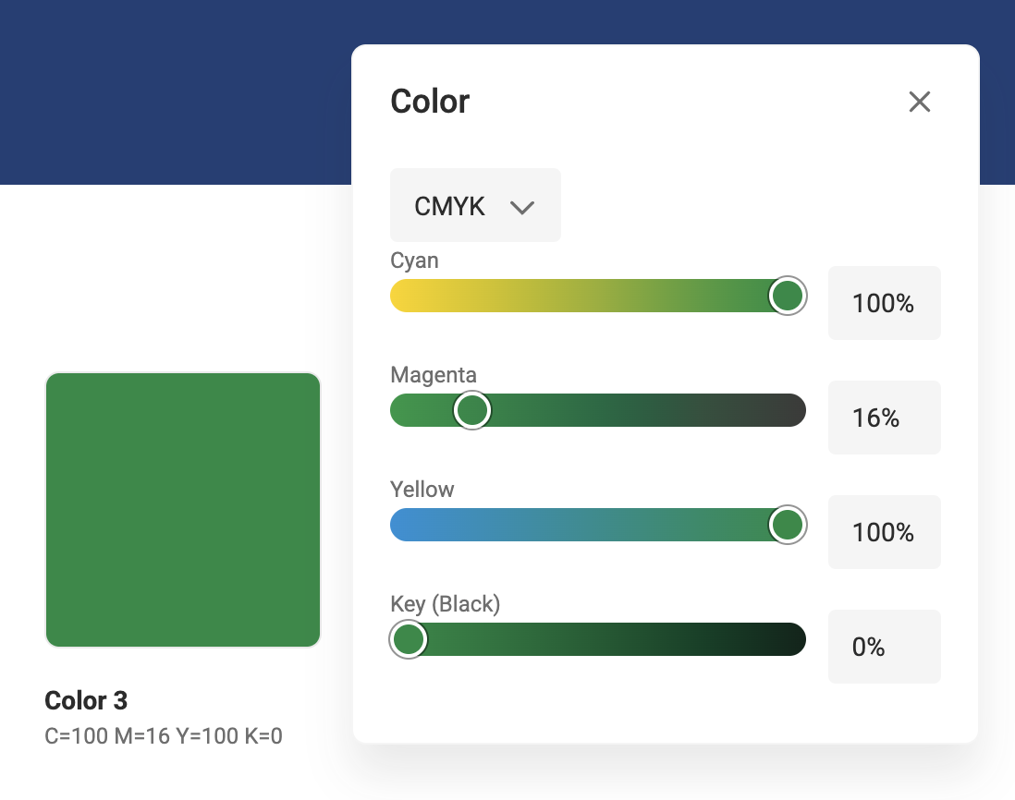Click the Magenta slider handle
The height and width of the screenshot is (800, 1015).
(x=472, y=410)
